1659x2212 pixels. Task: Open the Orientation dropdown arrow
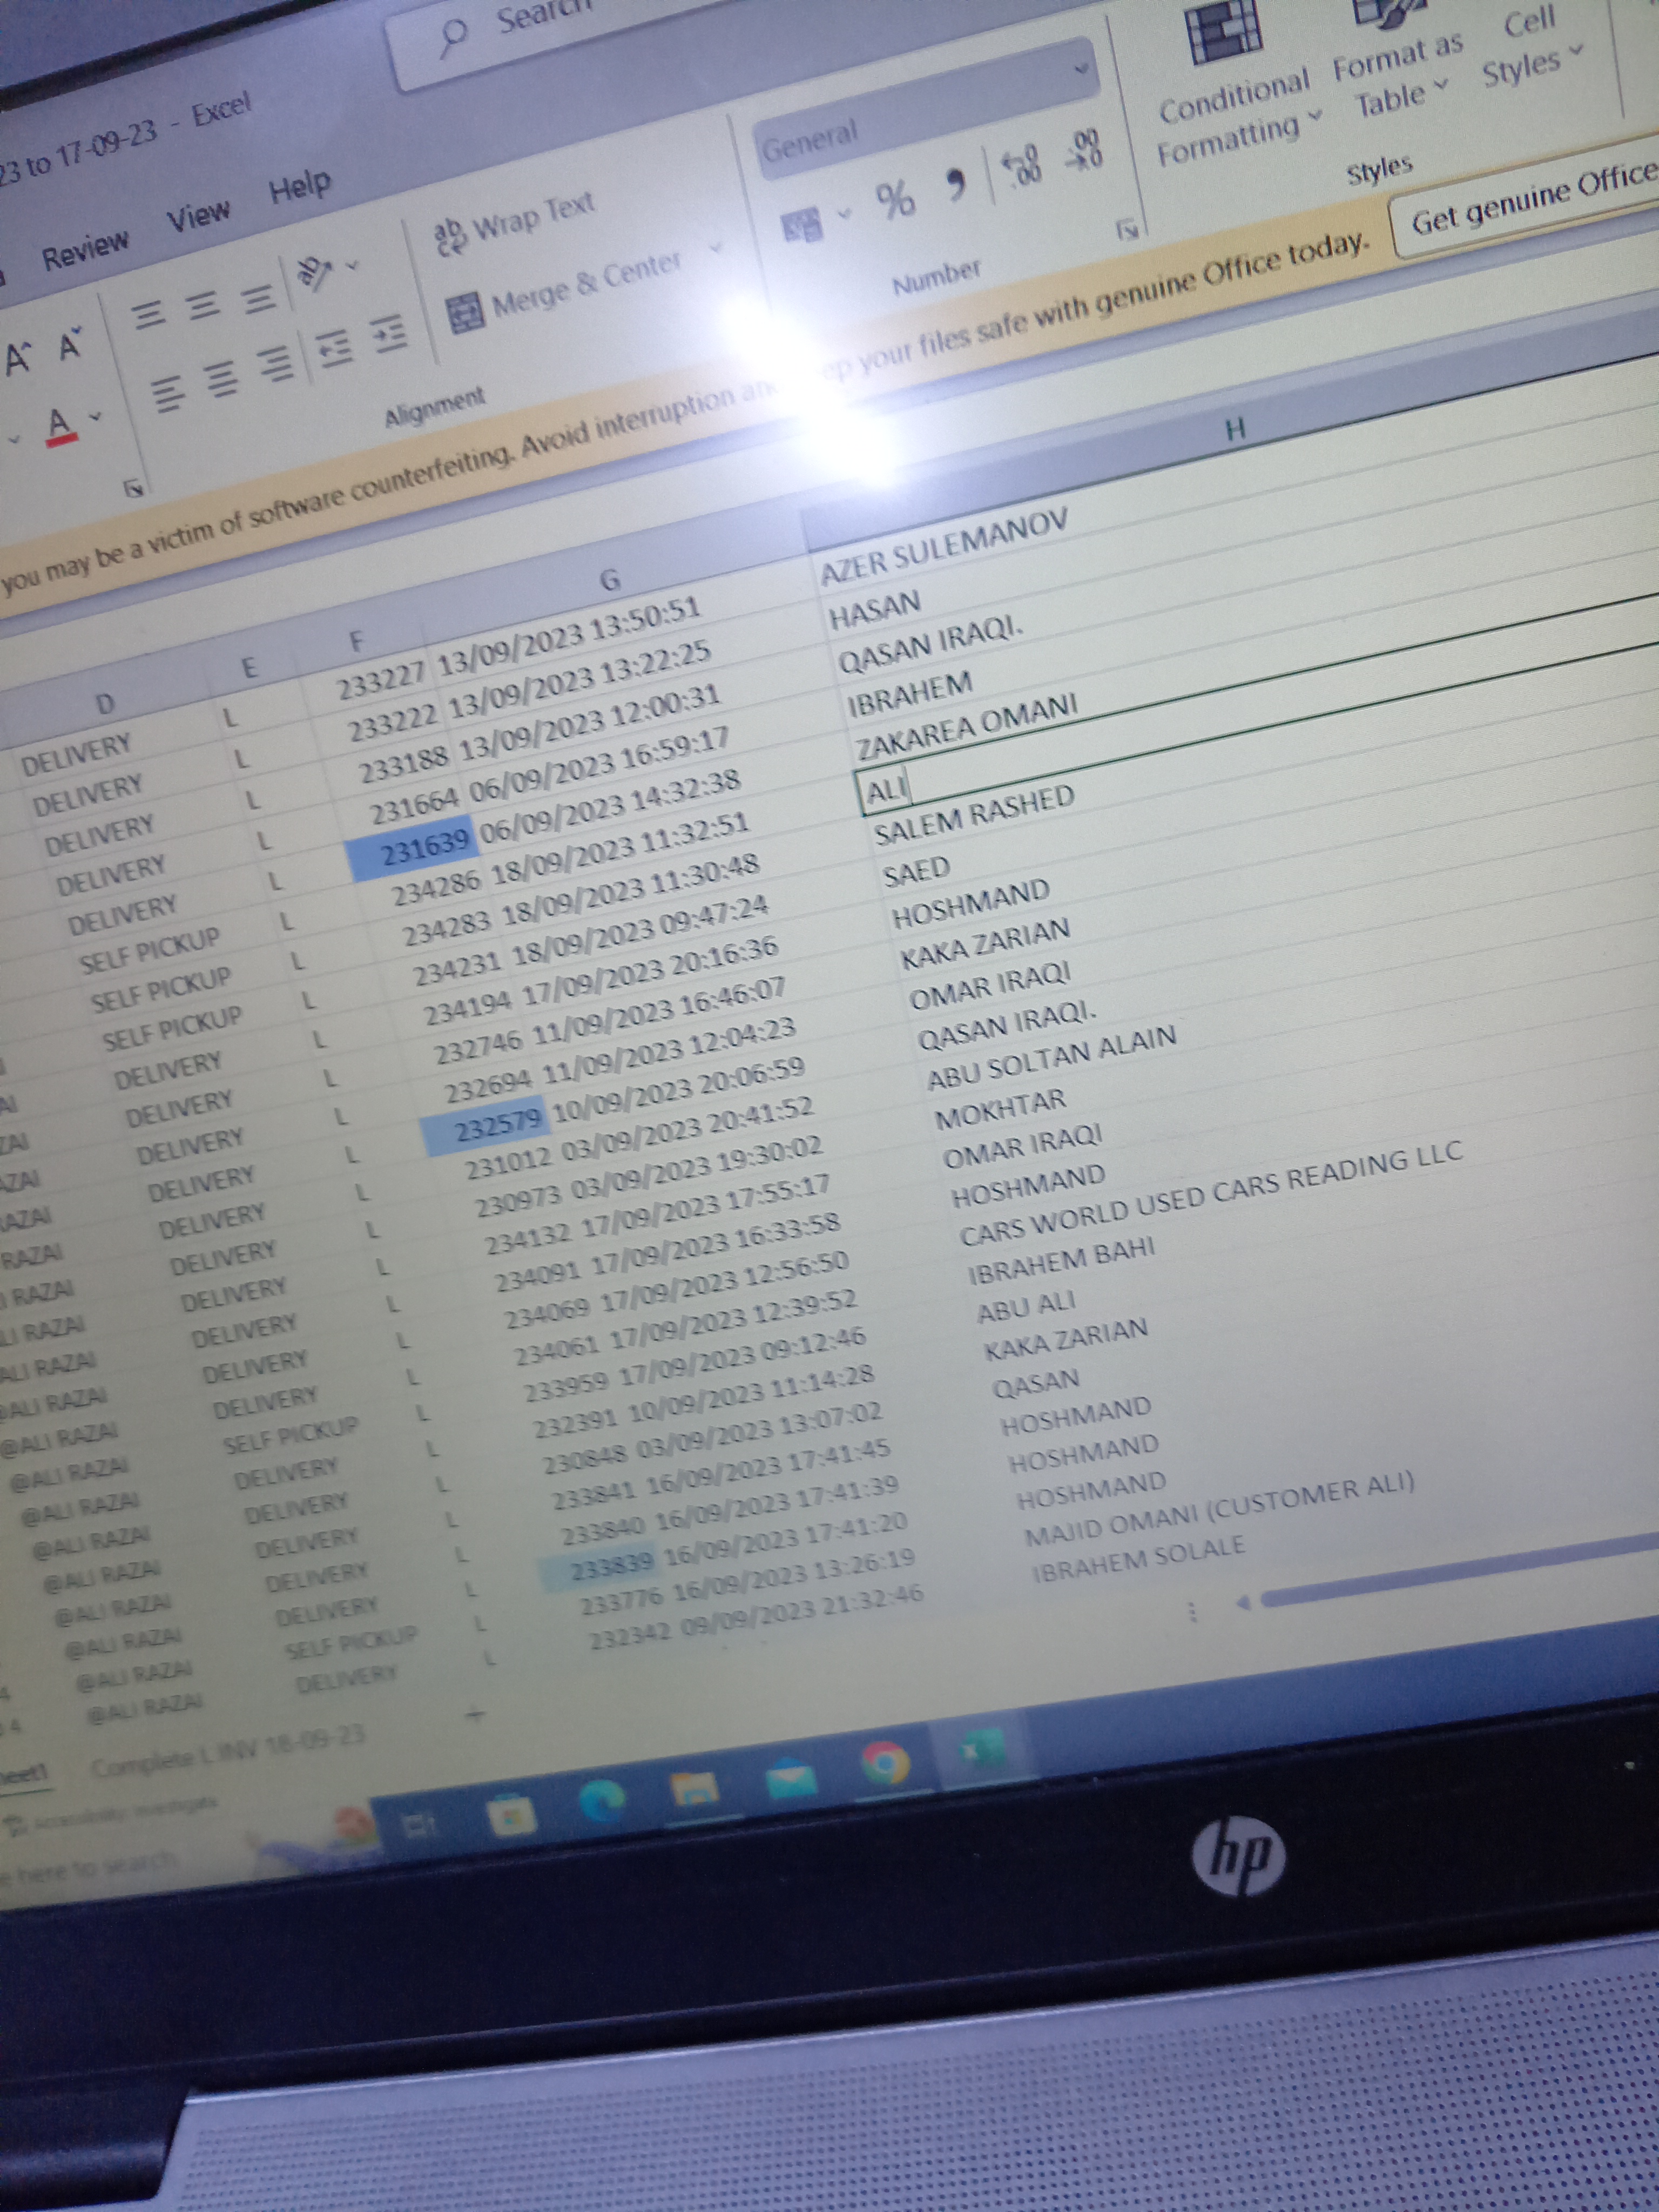(x=351, y=265)
